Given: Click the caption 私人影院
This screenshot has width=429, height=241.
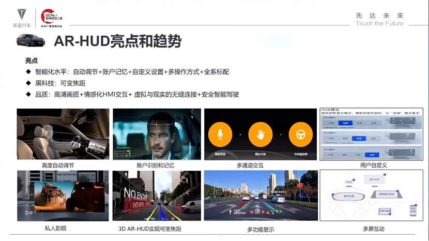Looking at the screenshot, I should coord(55,228).
